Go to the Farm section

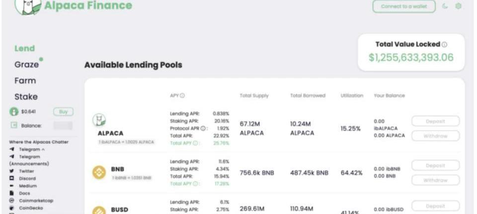[x=25, y=80]
